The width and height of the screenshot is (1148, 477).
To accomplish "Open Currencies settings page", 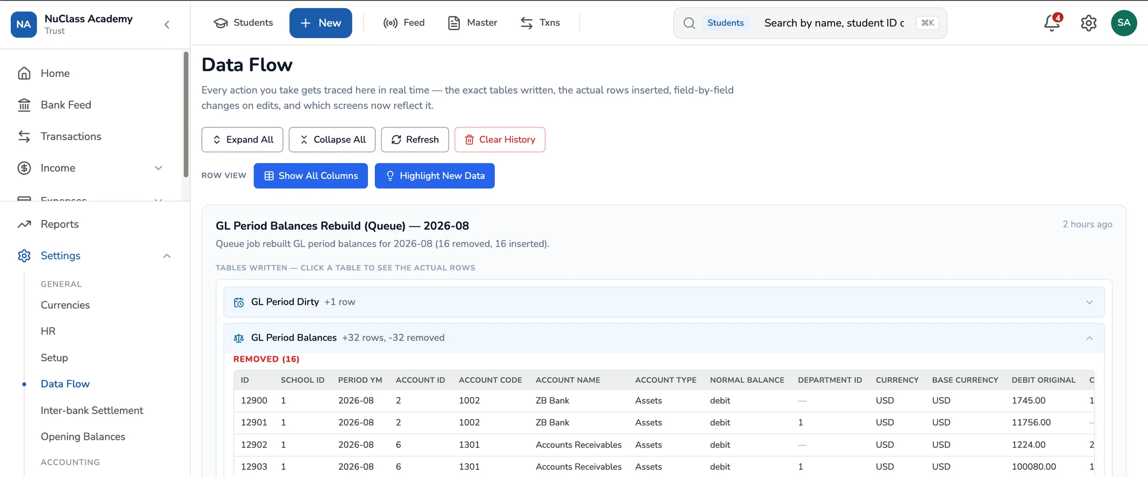I will click(x=65, y=305).
